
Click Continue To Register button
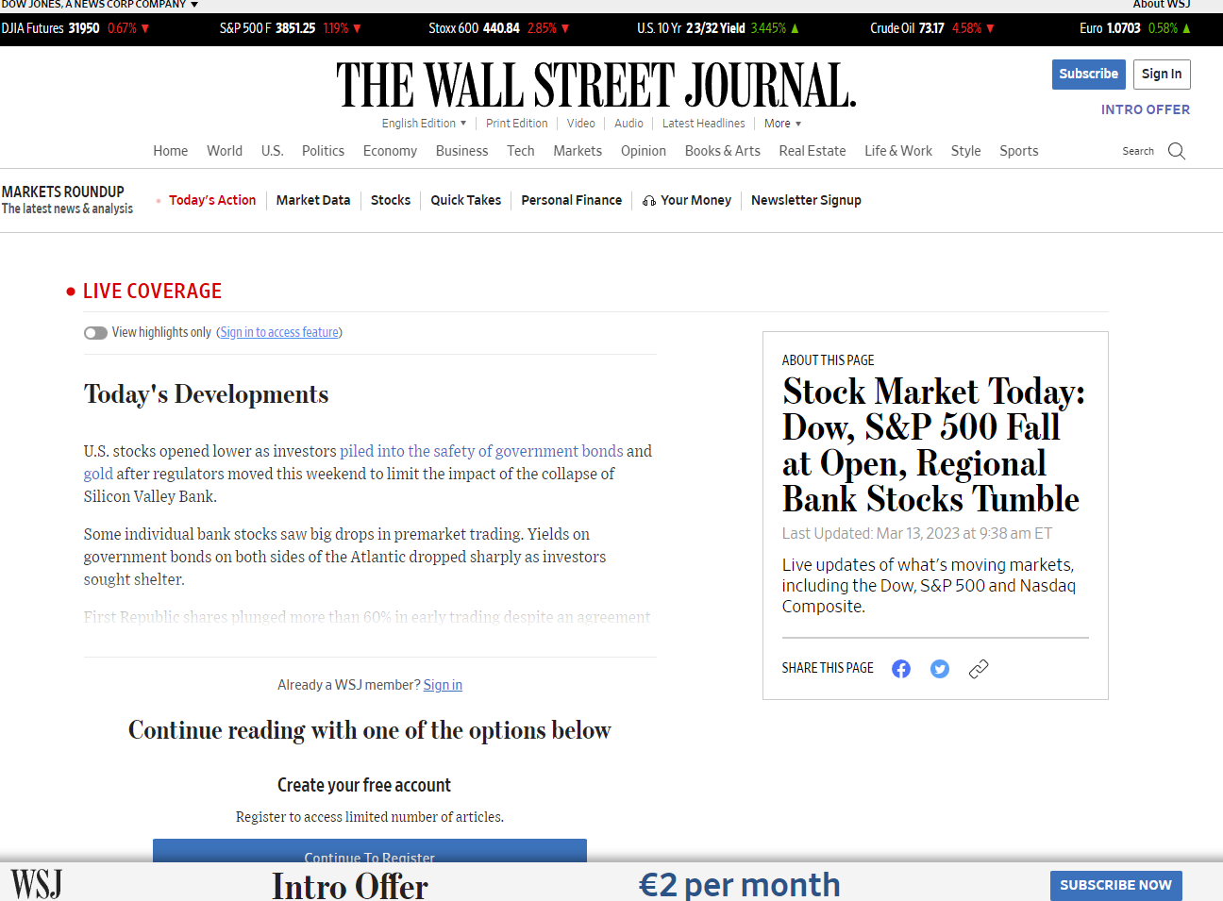370,853
